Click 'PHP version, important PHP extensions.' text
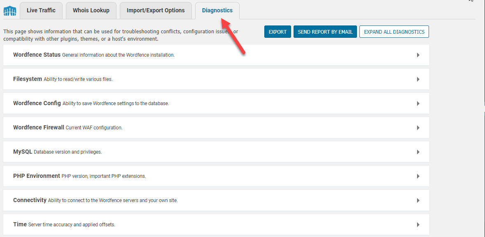Screen dimensions: 485x237 pos(104,176)
